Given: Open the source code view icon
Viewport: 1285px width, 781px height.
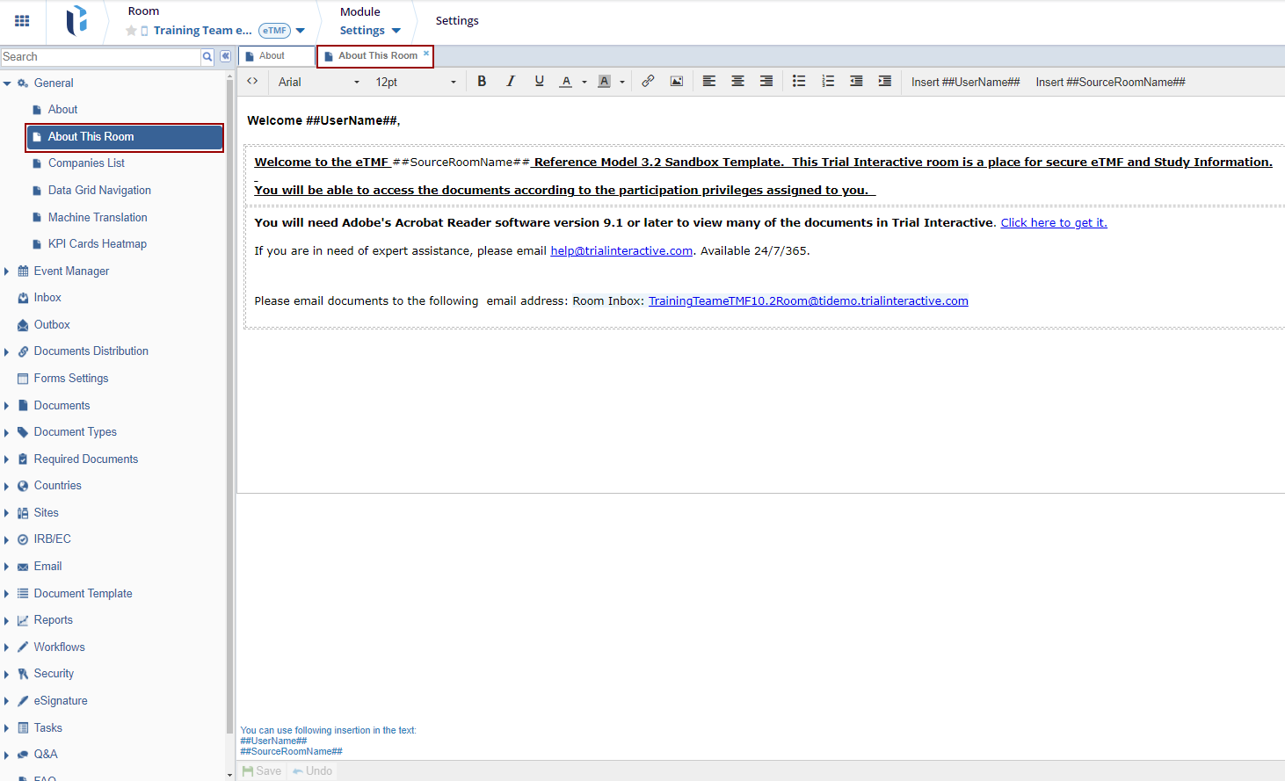Looking at the screenshot, I should [x=252, y=82].
